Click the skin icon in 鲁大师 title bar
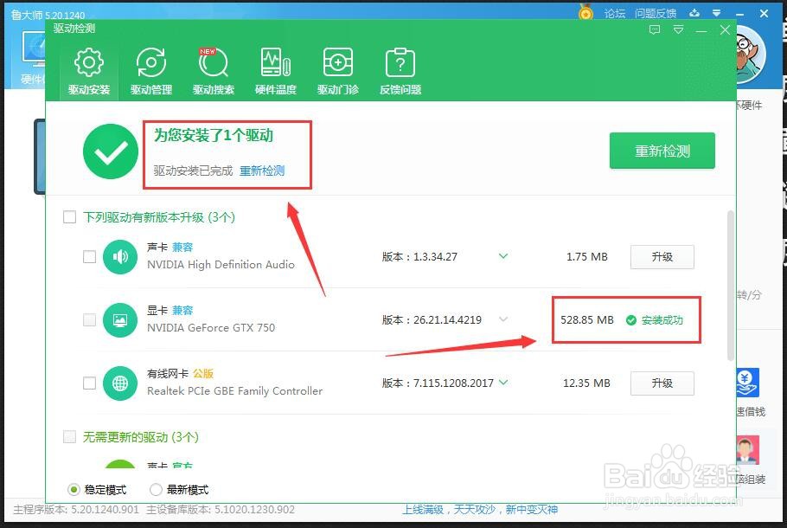This screenshot has width=787, height=528. tap(694, 13)
